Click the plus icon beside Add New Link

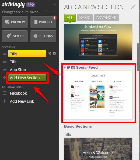pyautogui.click(x=5, y=101)
